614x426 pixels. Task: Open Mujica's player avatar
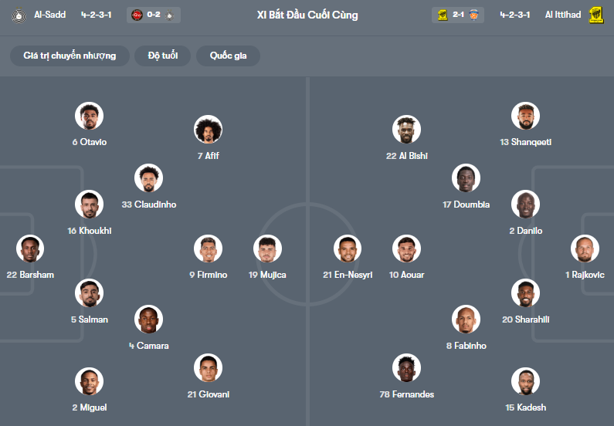pos(267,248)
